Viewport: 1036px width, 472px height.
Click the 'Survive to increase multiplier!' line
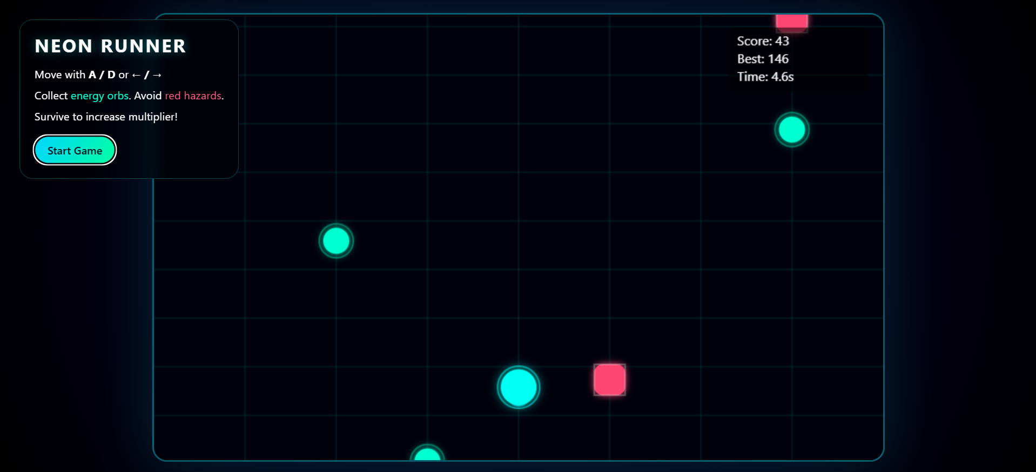[106, 117]
